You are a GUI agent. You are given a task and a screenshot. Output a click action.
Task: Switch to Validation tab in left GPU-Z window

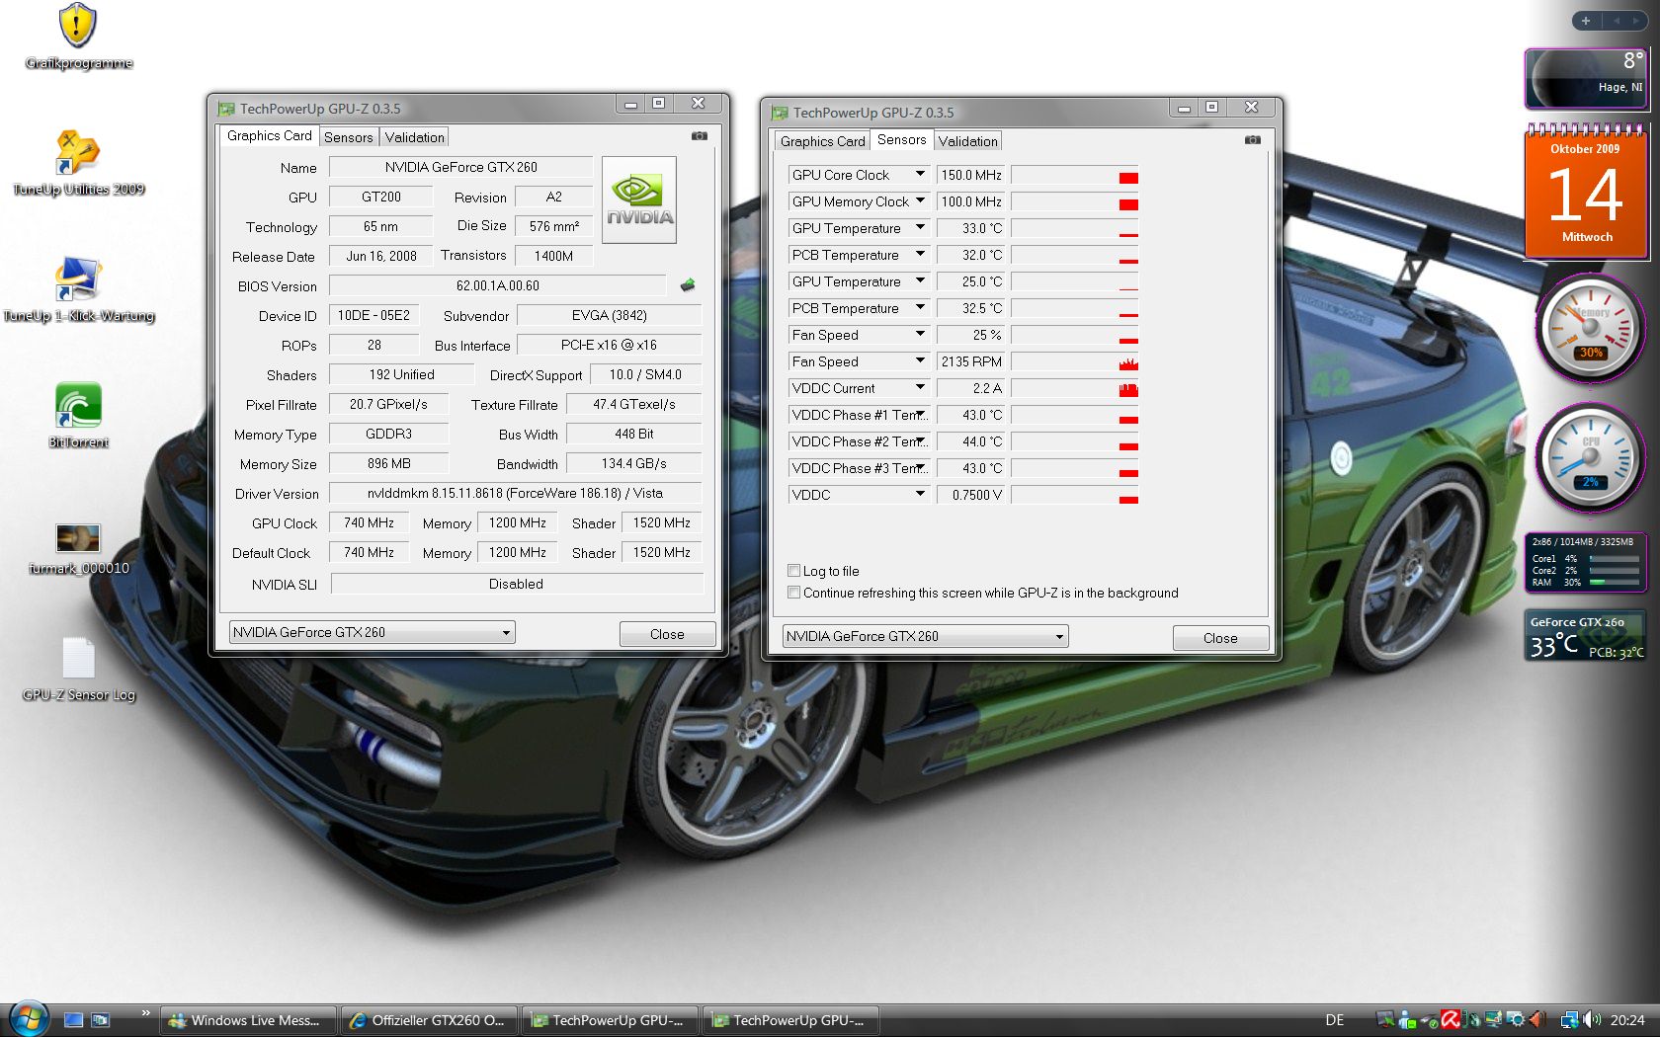415,137
